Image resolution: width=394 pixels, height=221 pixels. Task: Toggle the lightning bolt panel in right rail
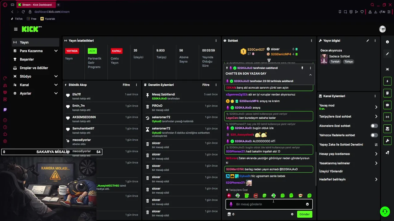point(387,81)
